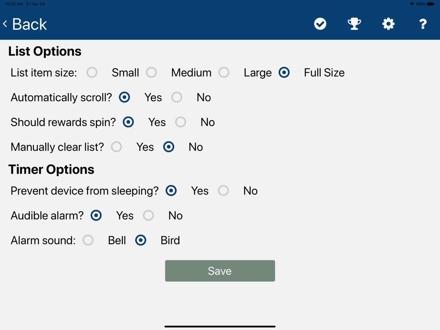This screenshot has height=330, width=440.
Task: Choose Full Size list item option
Action: click(284, 73)
